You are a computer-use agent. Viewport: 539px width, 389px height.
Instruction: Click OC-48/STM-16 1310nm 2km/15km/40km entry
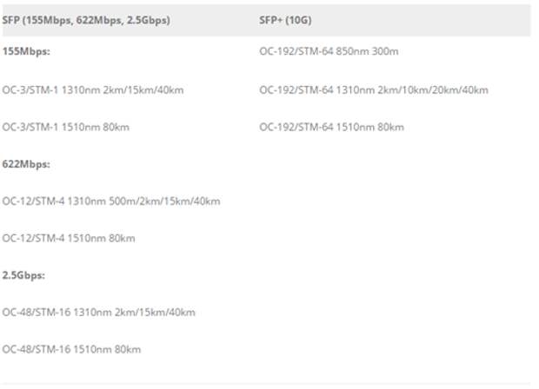pyautogui.click(x=98, y=313)
